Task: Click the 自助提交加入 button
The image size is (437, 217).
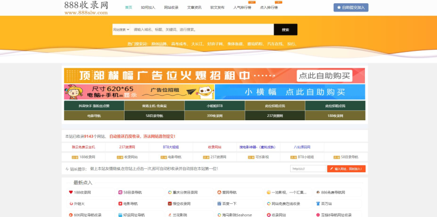Action: coord(351,8)
